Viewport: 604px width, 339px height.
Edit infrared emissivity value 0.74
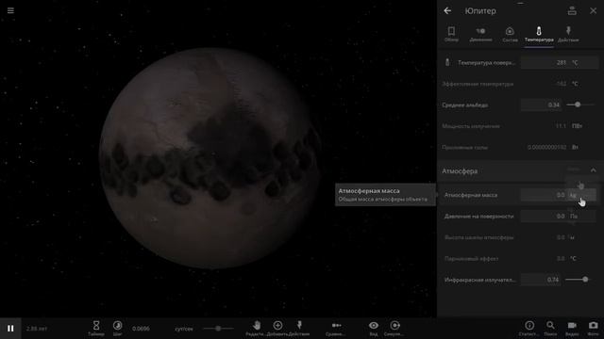click(x=541, y=280)
